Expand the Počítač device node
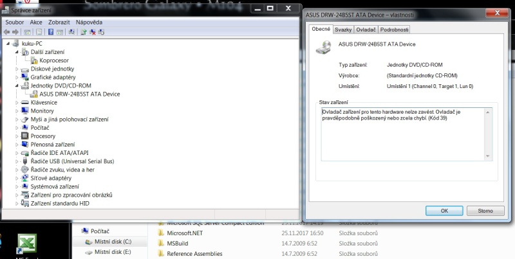 17,127
